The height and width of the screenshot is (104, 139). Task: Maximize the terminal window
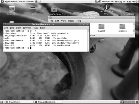[x=84, y=24]
